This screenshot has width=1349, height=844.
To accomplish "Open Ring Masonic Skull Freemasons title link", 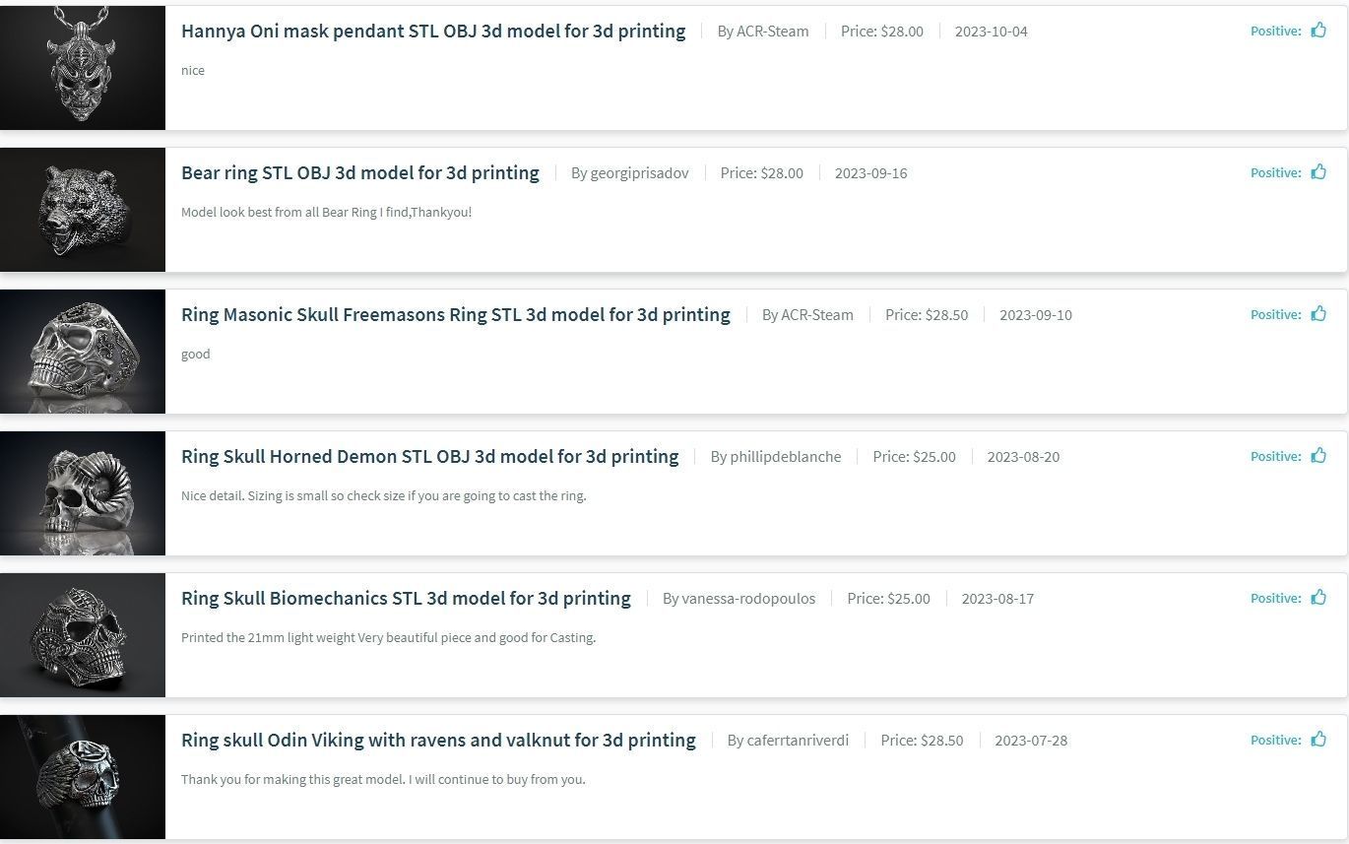I will [x=456, y=314].
